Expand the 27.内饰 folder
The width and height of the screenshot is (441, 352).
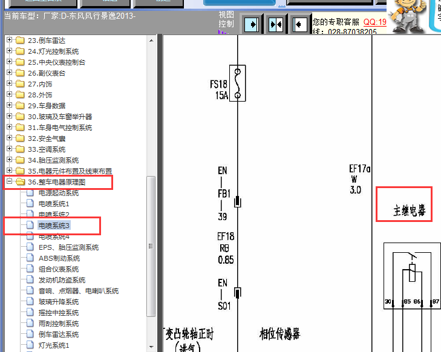(9, 83)
